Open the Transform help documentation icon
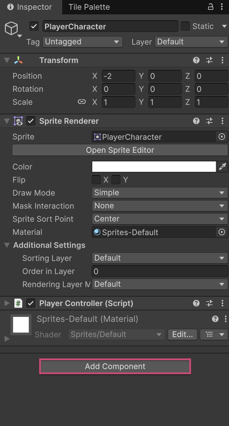 point(196,60)
